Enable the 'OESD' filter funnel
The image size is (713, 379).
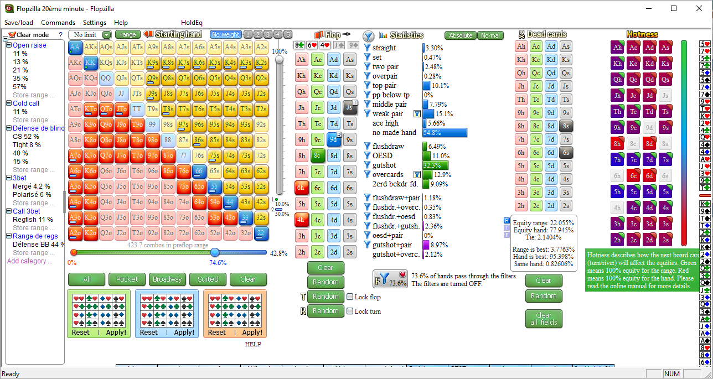point(367,156)
